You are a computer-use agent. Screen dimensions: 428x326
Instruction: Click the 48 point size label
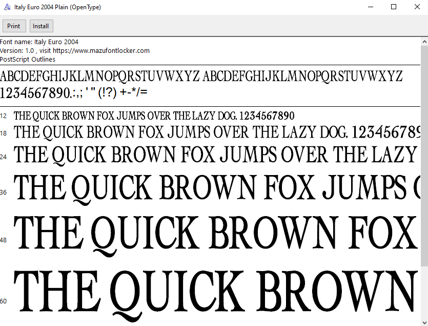(4, 240)
